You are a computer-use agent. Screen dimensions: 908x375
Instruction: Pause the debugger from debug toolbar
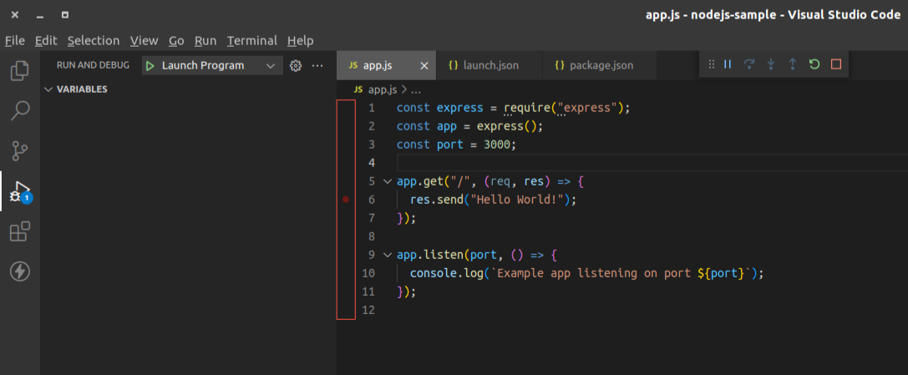[x=728, y=64]
